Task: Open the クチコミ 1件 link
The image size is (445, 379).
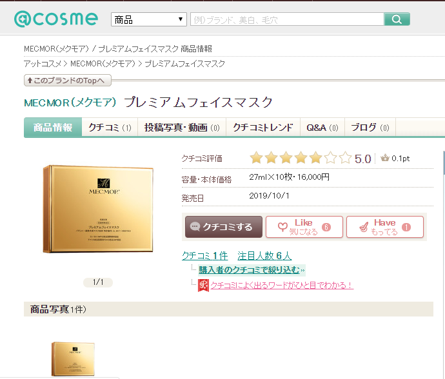Action: [x=204, y=256]
